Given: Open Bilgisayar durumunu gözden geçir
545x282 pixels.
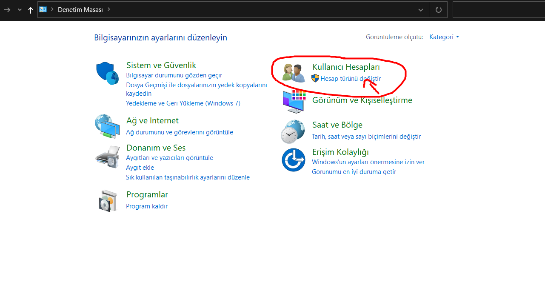Looking at the screenshot, I should coord(174,75).
